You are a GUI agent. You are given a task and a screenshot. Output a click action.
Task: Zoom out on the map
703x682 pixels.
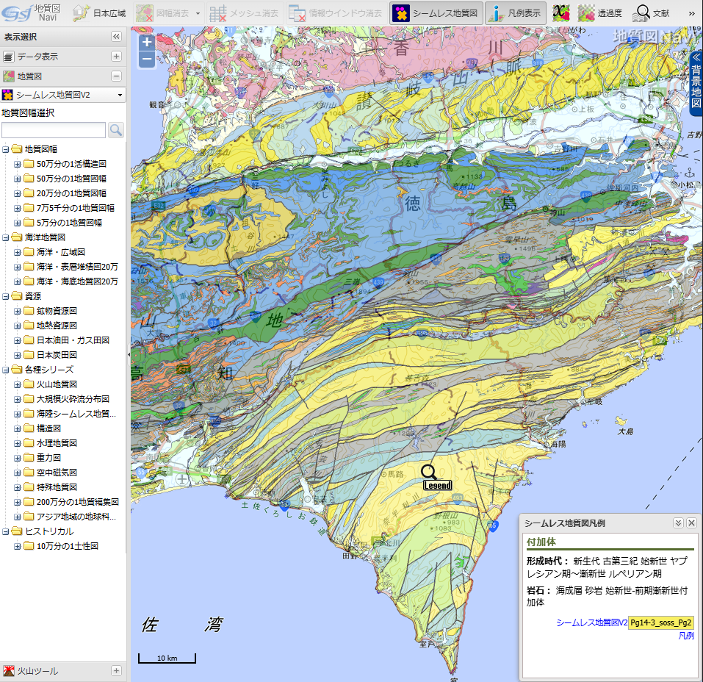pyautogui.click(x=147, y=60)
